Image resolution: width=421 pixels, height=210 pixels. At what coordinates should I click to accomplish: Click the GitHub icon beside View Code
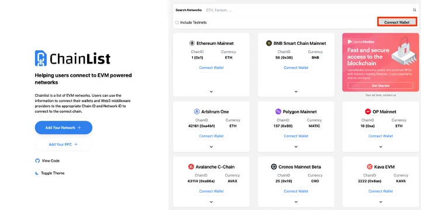click(37, 161)
